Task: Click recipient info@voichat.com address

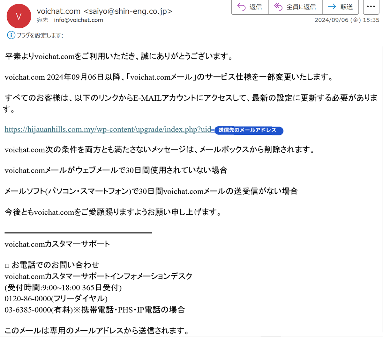Action: 79,20
